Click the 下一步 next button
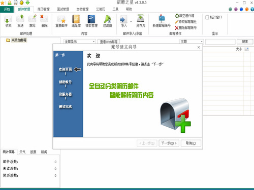 click(x=169, y=143)
